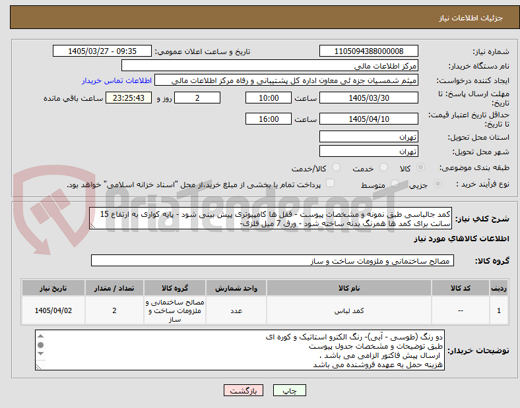This screenshot has width=520, height=408.
Task: Click the کد کالا column header
Action: click(461, 288)
